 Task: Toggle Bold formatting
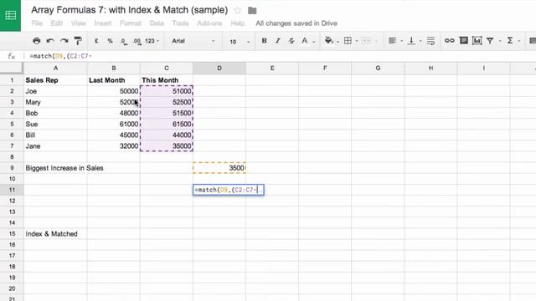(264, 41)
